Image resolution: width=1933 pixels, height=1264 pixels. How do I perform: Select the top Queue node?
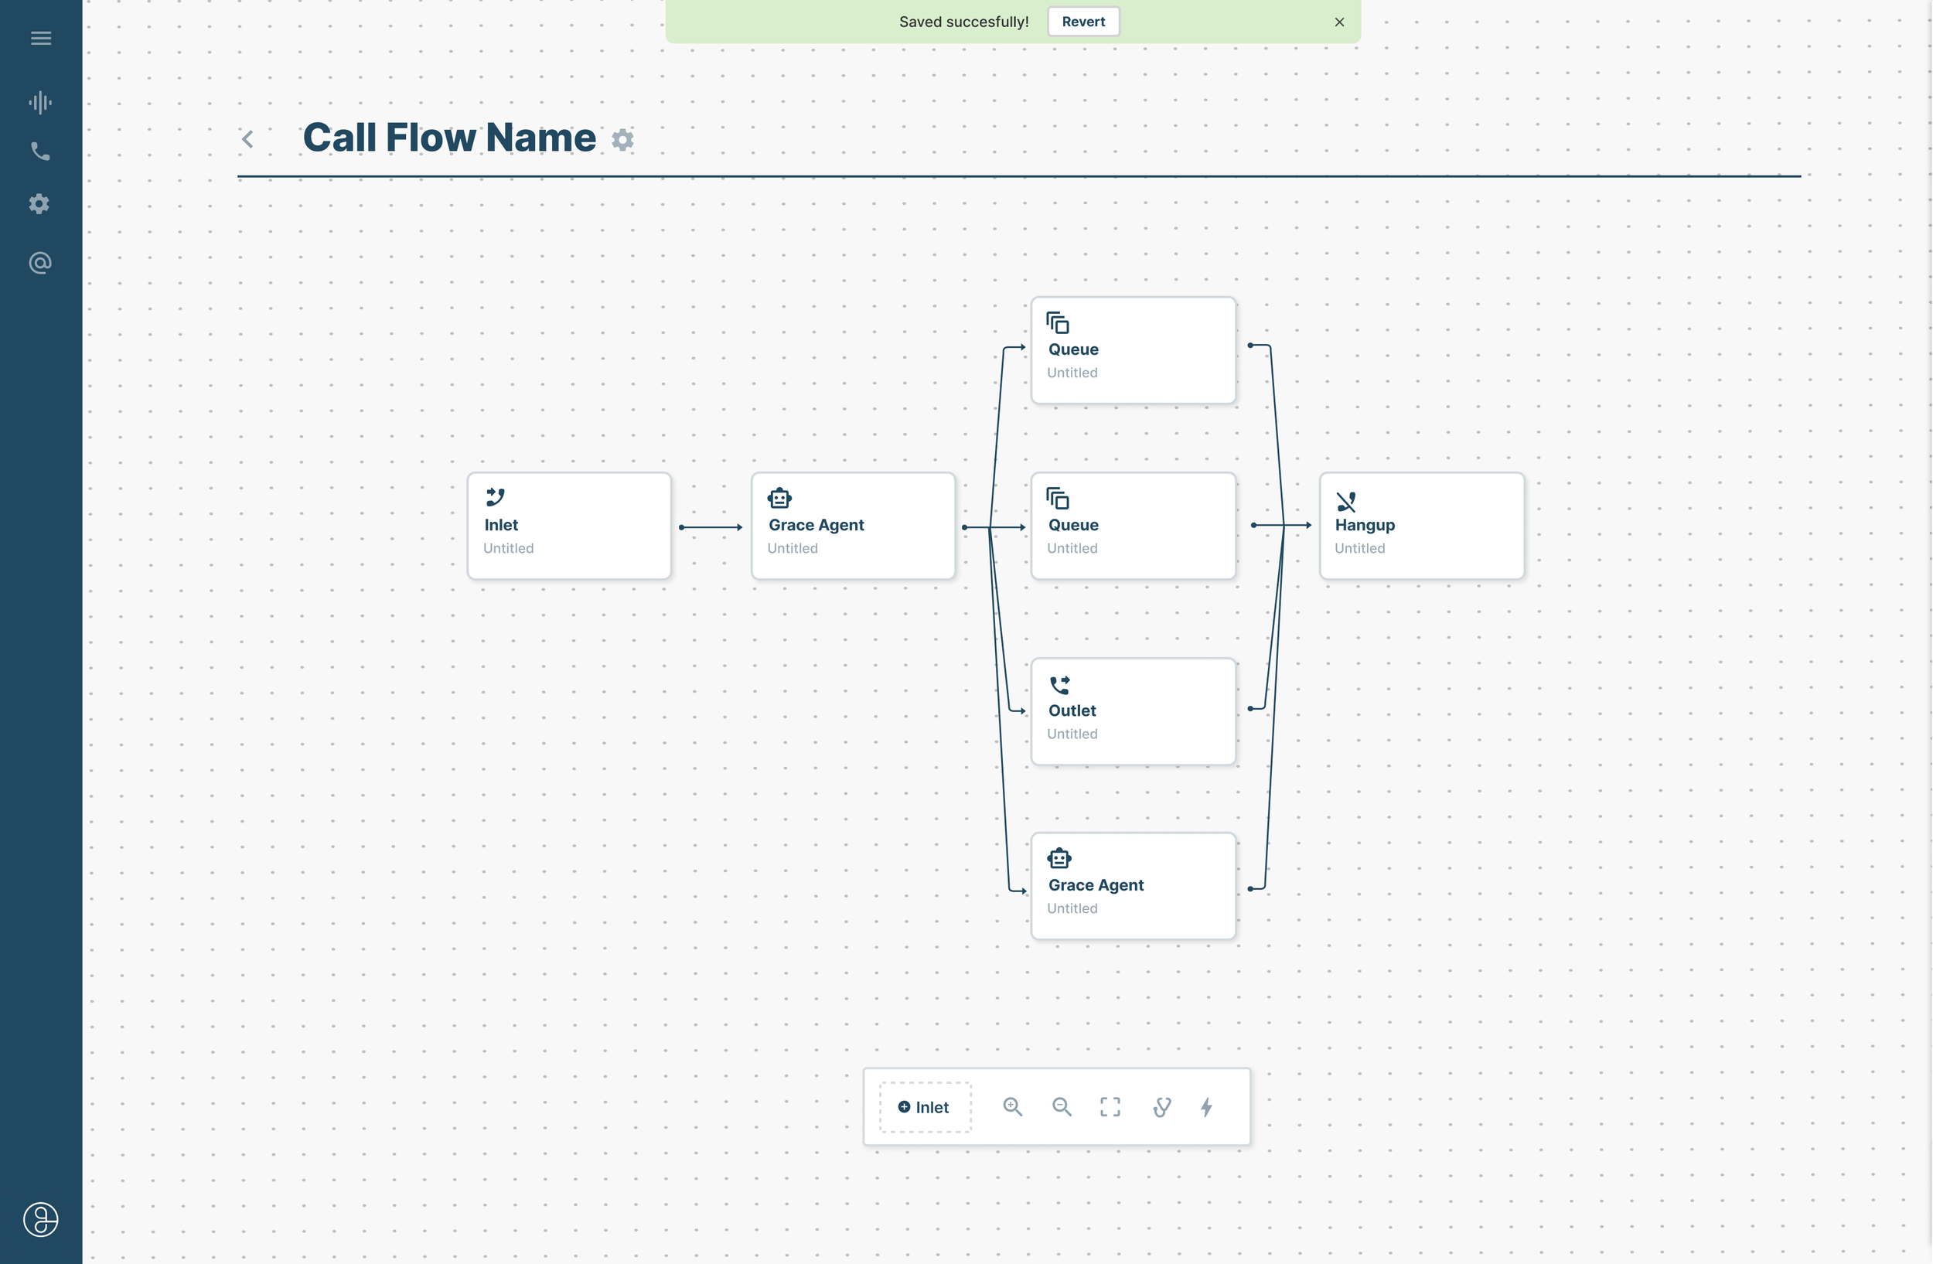(1133, 350)
